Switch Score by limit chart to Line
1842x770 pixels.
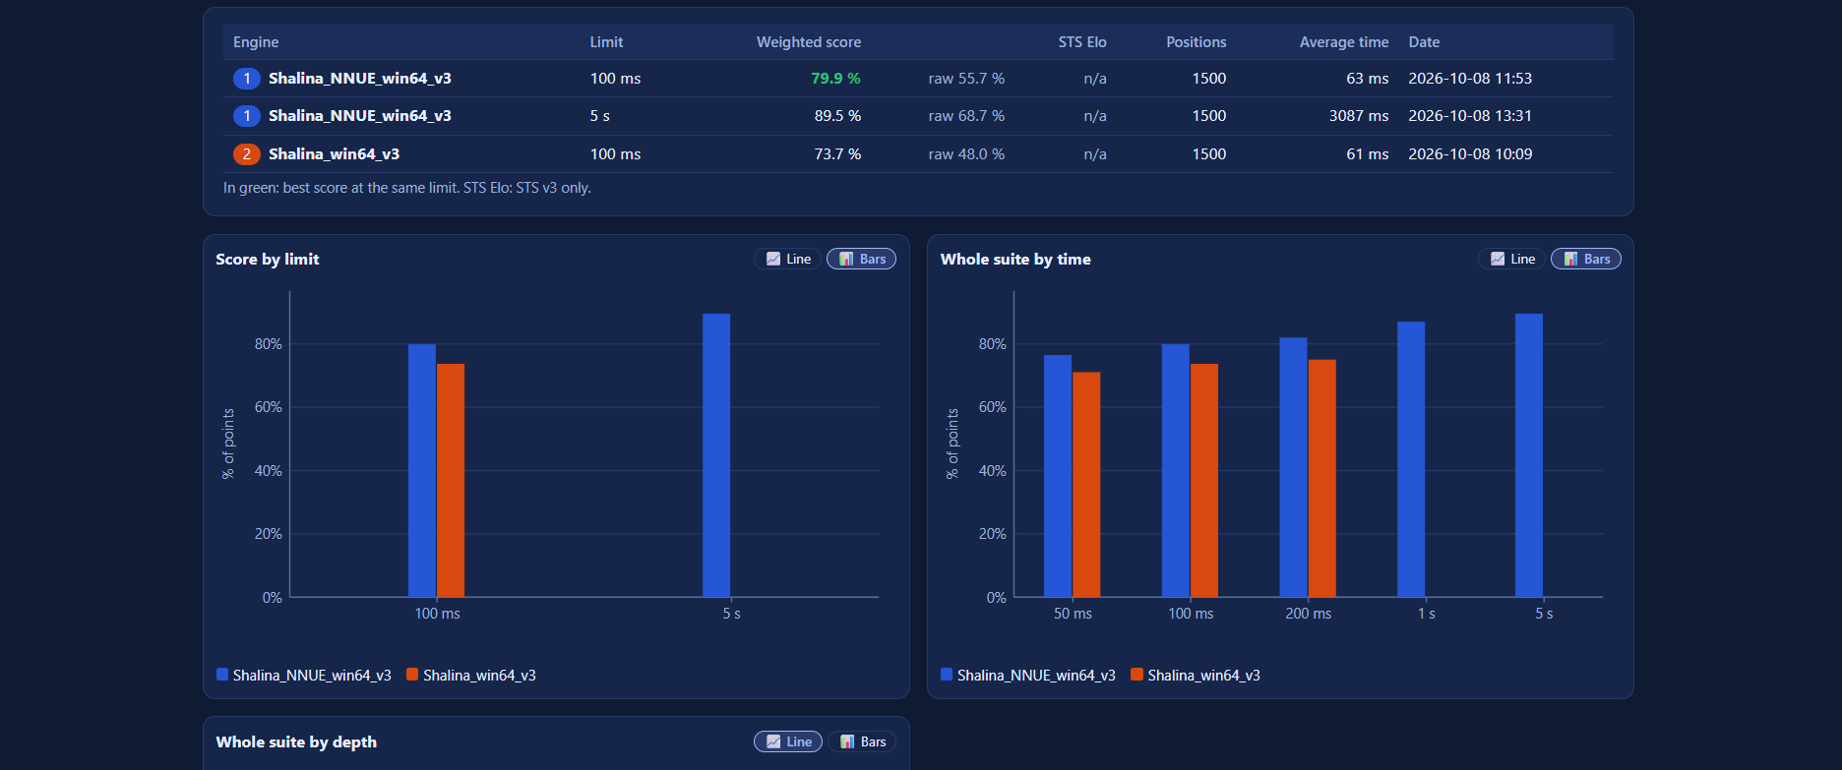pyautogui.click(x=788, y=259)
